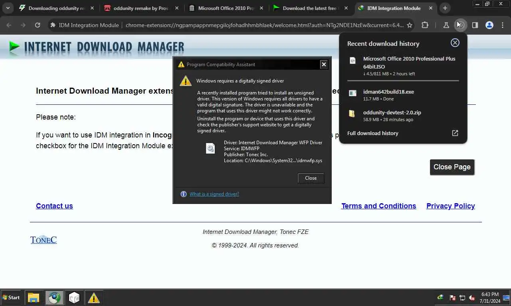The image size is (511, 306).
Task: Click the yellow warning triangle icon
Action: (x=186, y=81)
